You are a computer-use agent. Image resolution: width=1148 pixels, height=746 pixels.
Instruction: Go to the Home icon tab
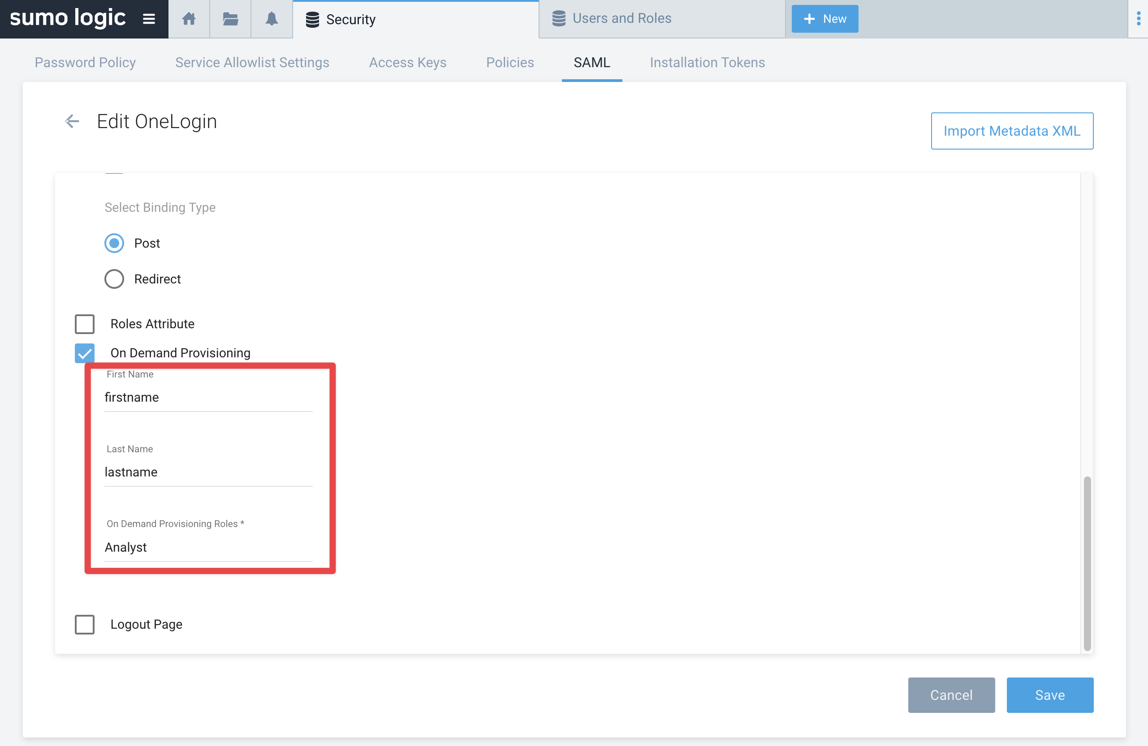[189, 19]
